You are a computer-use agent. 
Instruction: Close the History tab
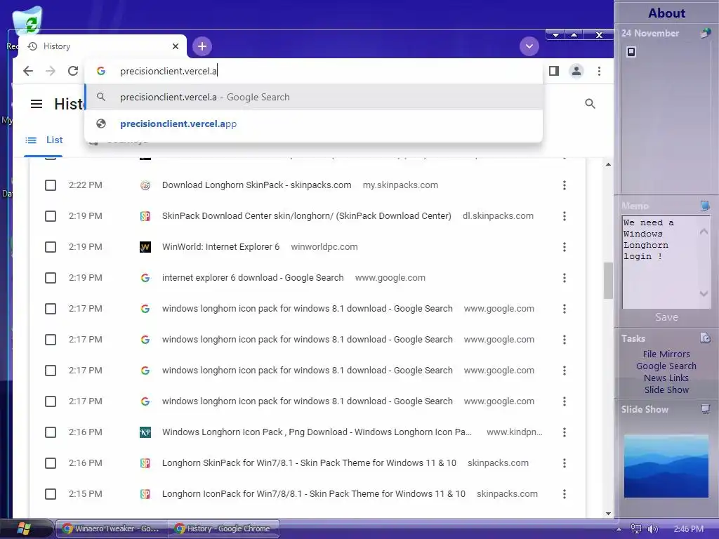(x=175, y=46)
